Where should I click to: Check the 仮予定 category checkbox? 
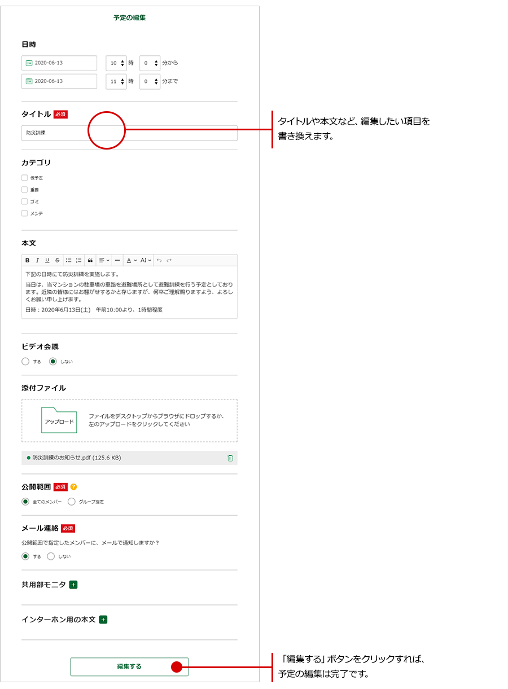tap(25, 178)
